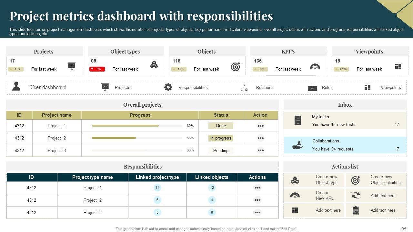Click the Objects count 115
413x232 pixels.
pyautogui.click(x=176, y=61)
